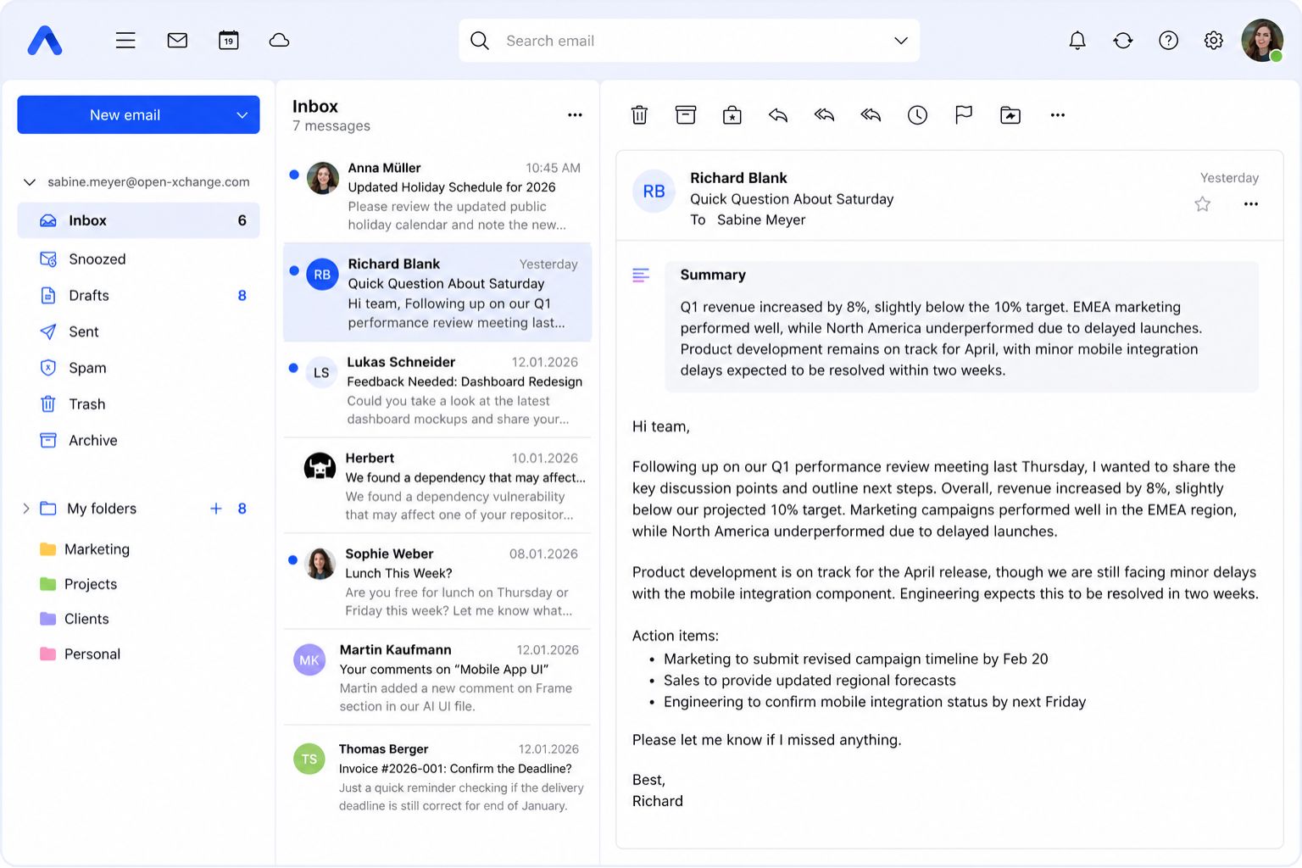Expand search options dropdown
Screen dimensions: 1302x868
point(900,41)
